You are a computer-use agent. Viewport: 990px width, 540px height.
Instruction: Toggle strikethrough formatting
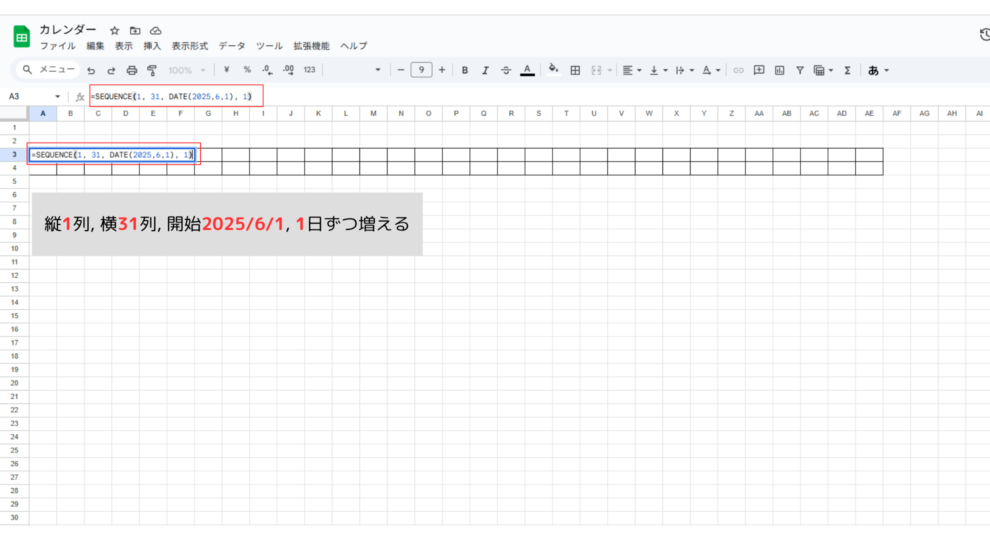(x=506, y=70)
